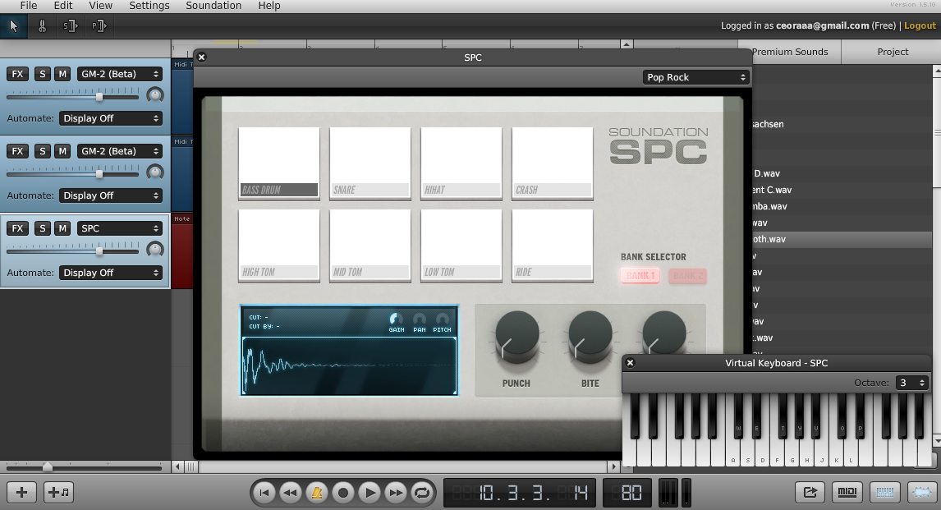The width and height of the screenshot is (941, 510).
Task: Mute the first GM-2 (Beta) track
Action: pyautogui.click(x=62, y=74)
